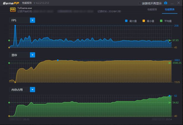Viewport: 183px width, 125px height.
Task: Toggle the orange 最小值 legend series
Action: tap(144, 21)
